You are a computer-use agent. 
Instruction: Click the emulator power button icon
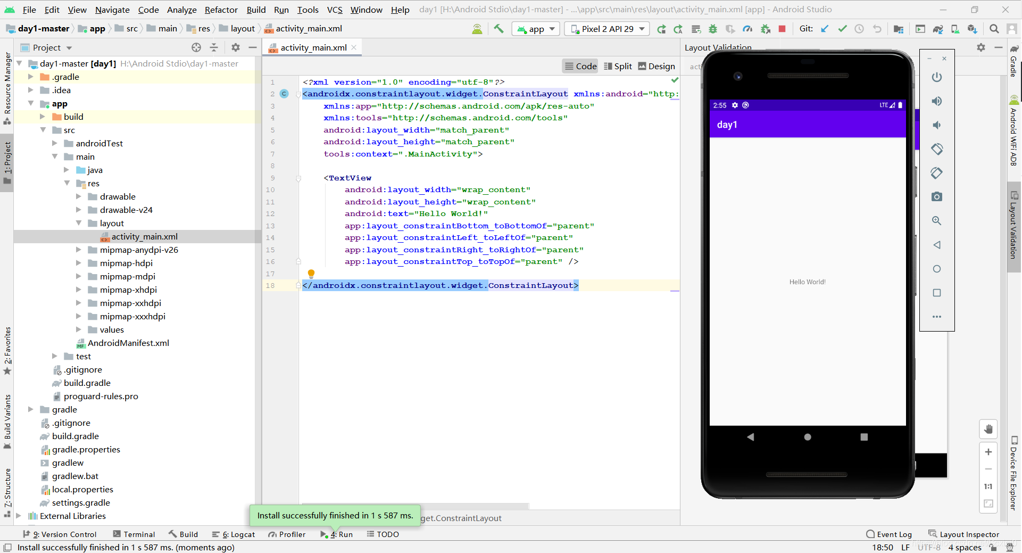[937, 77]
